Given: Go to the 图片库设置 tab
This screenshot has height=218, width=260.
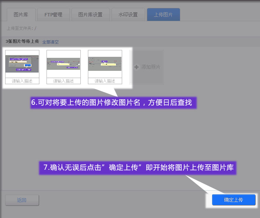Looking at the screenshot, I should tap(90, 15).
